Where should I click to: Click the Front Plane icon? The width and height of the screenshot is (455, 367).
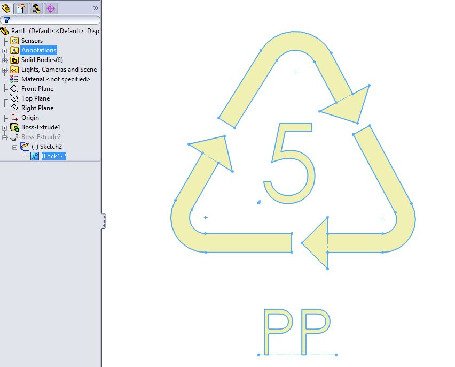point(14,88)
